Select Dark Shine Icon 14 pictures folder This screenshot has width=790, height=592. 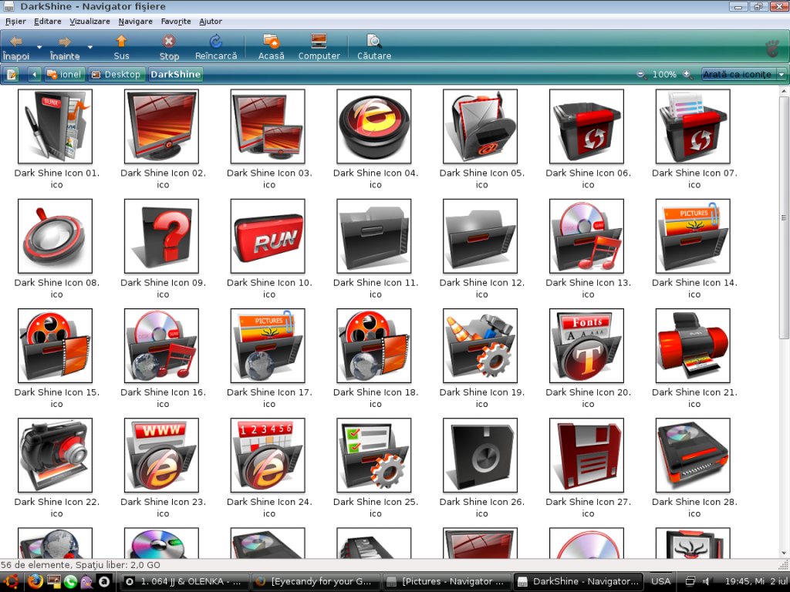click(x=693, y=236)
